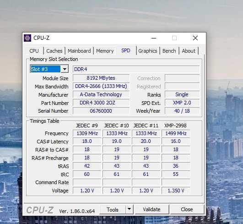Switch to the CPU tab
This screenshot has width=243, height=224.
click(x=34, y=51)
